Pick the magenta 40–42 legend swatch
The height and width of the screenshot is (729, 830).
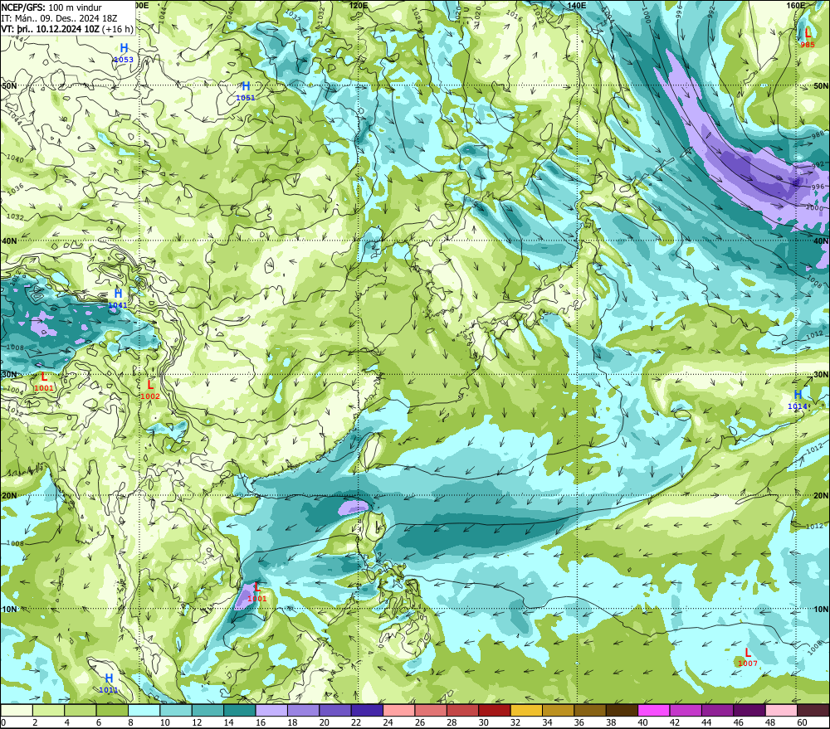(x=654, y=711)
